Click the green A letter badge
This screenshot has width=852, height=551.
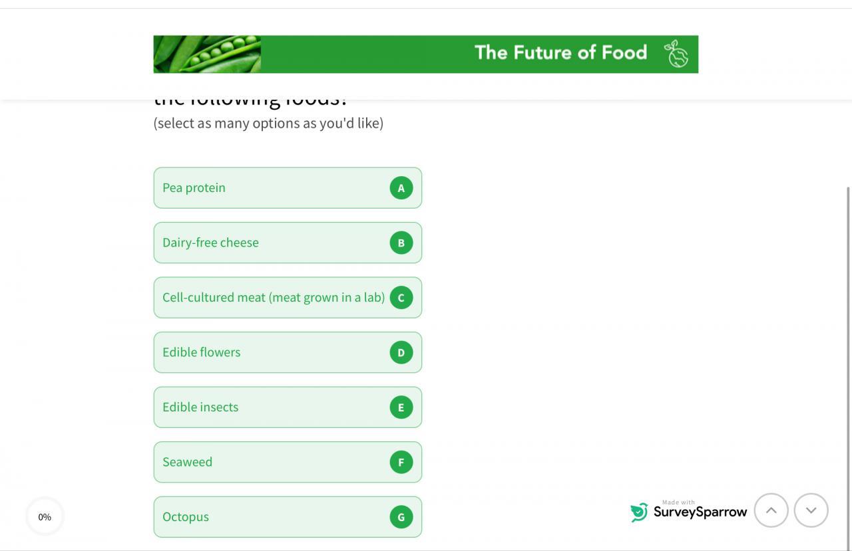pos(401,188)
